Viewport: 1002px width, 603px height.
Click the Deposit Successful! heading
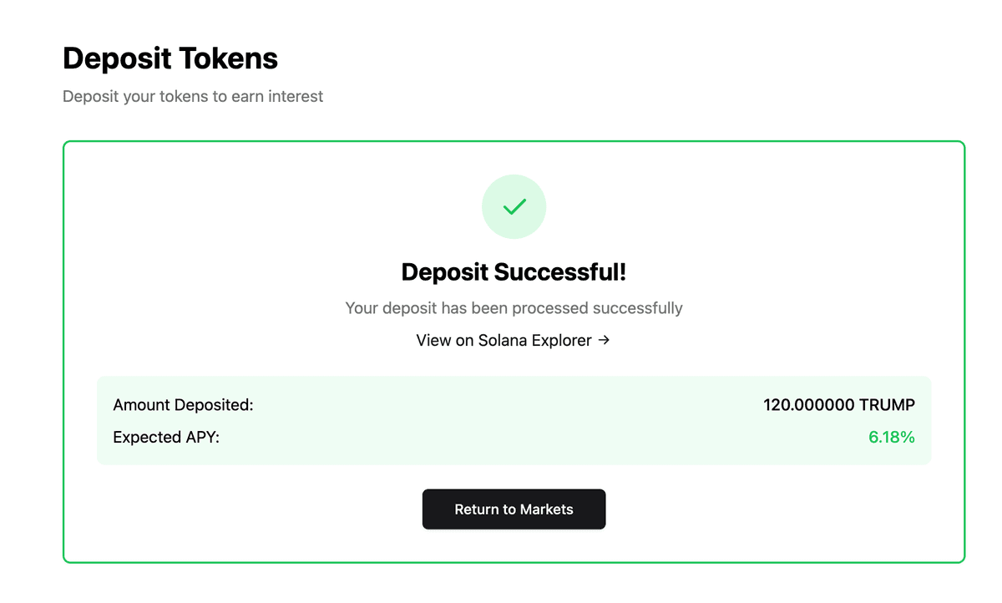(x=514, y=272)
